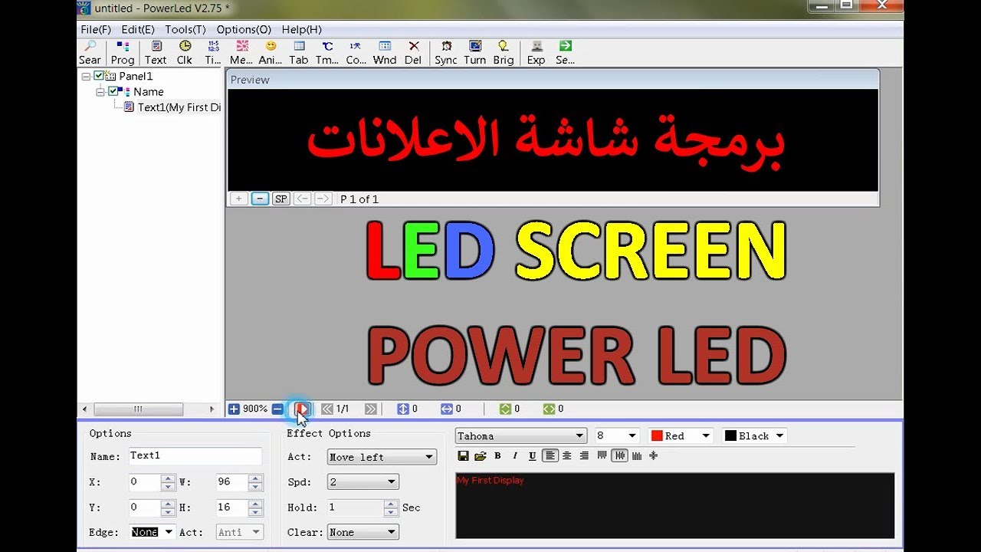Image resolution: width=981 pixels, height=552 pixels.
Task: Toggle italic formatting
Action: [x=515, y=455]
